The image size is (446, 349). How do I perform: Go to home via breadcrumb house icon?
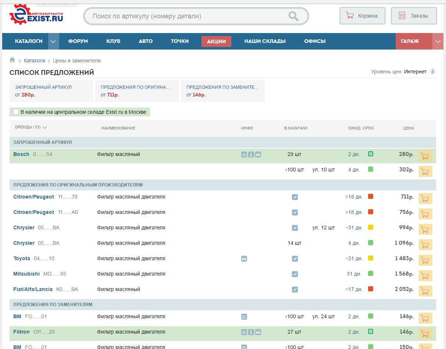13,60
